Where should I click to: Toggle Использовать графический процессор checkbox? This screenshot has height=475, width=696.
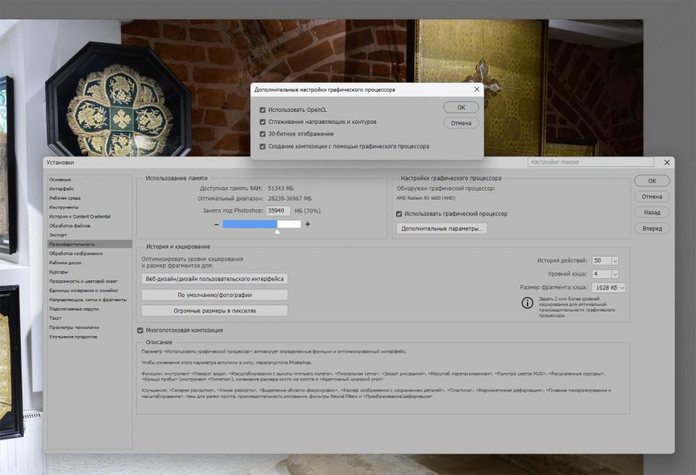pyautogui.click(x=399, y=214)
